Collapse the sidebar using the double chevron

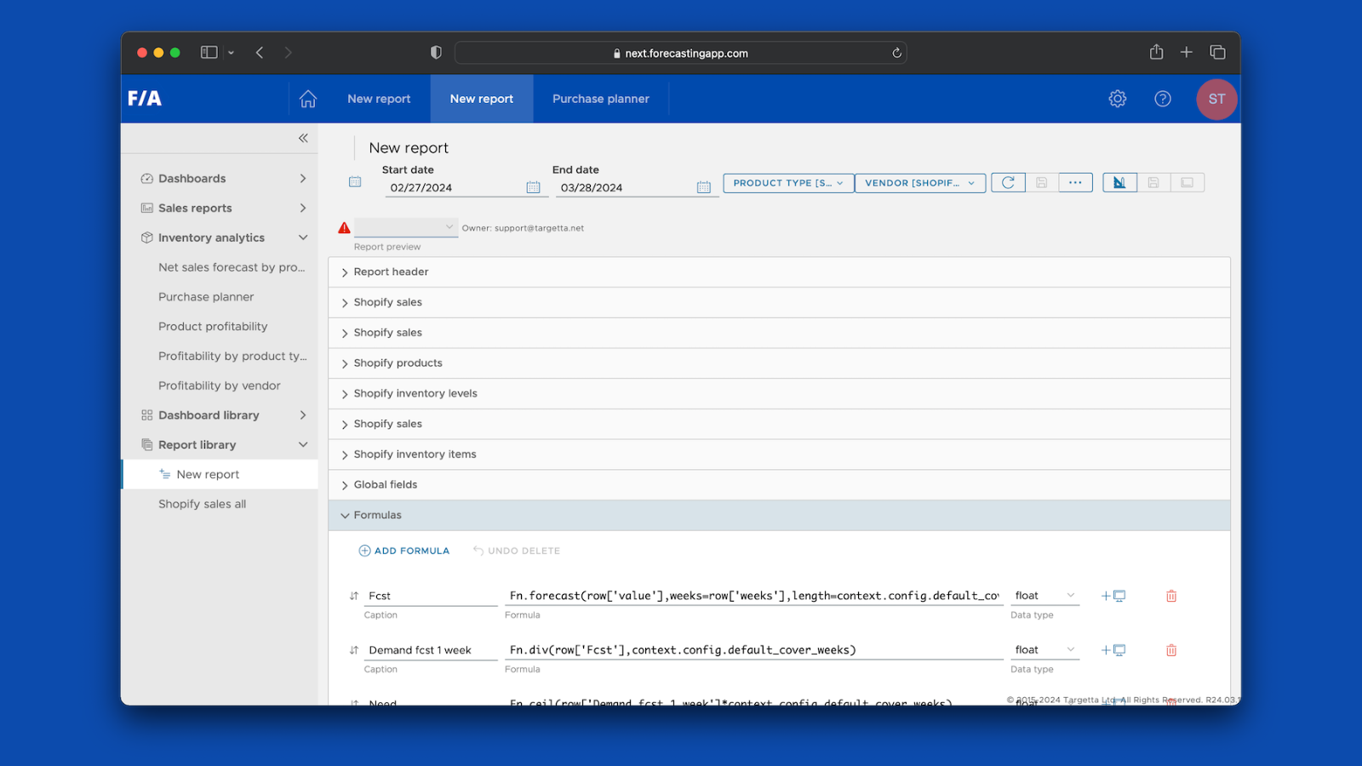click(x=303, y=138)
